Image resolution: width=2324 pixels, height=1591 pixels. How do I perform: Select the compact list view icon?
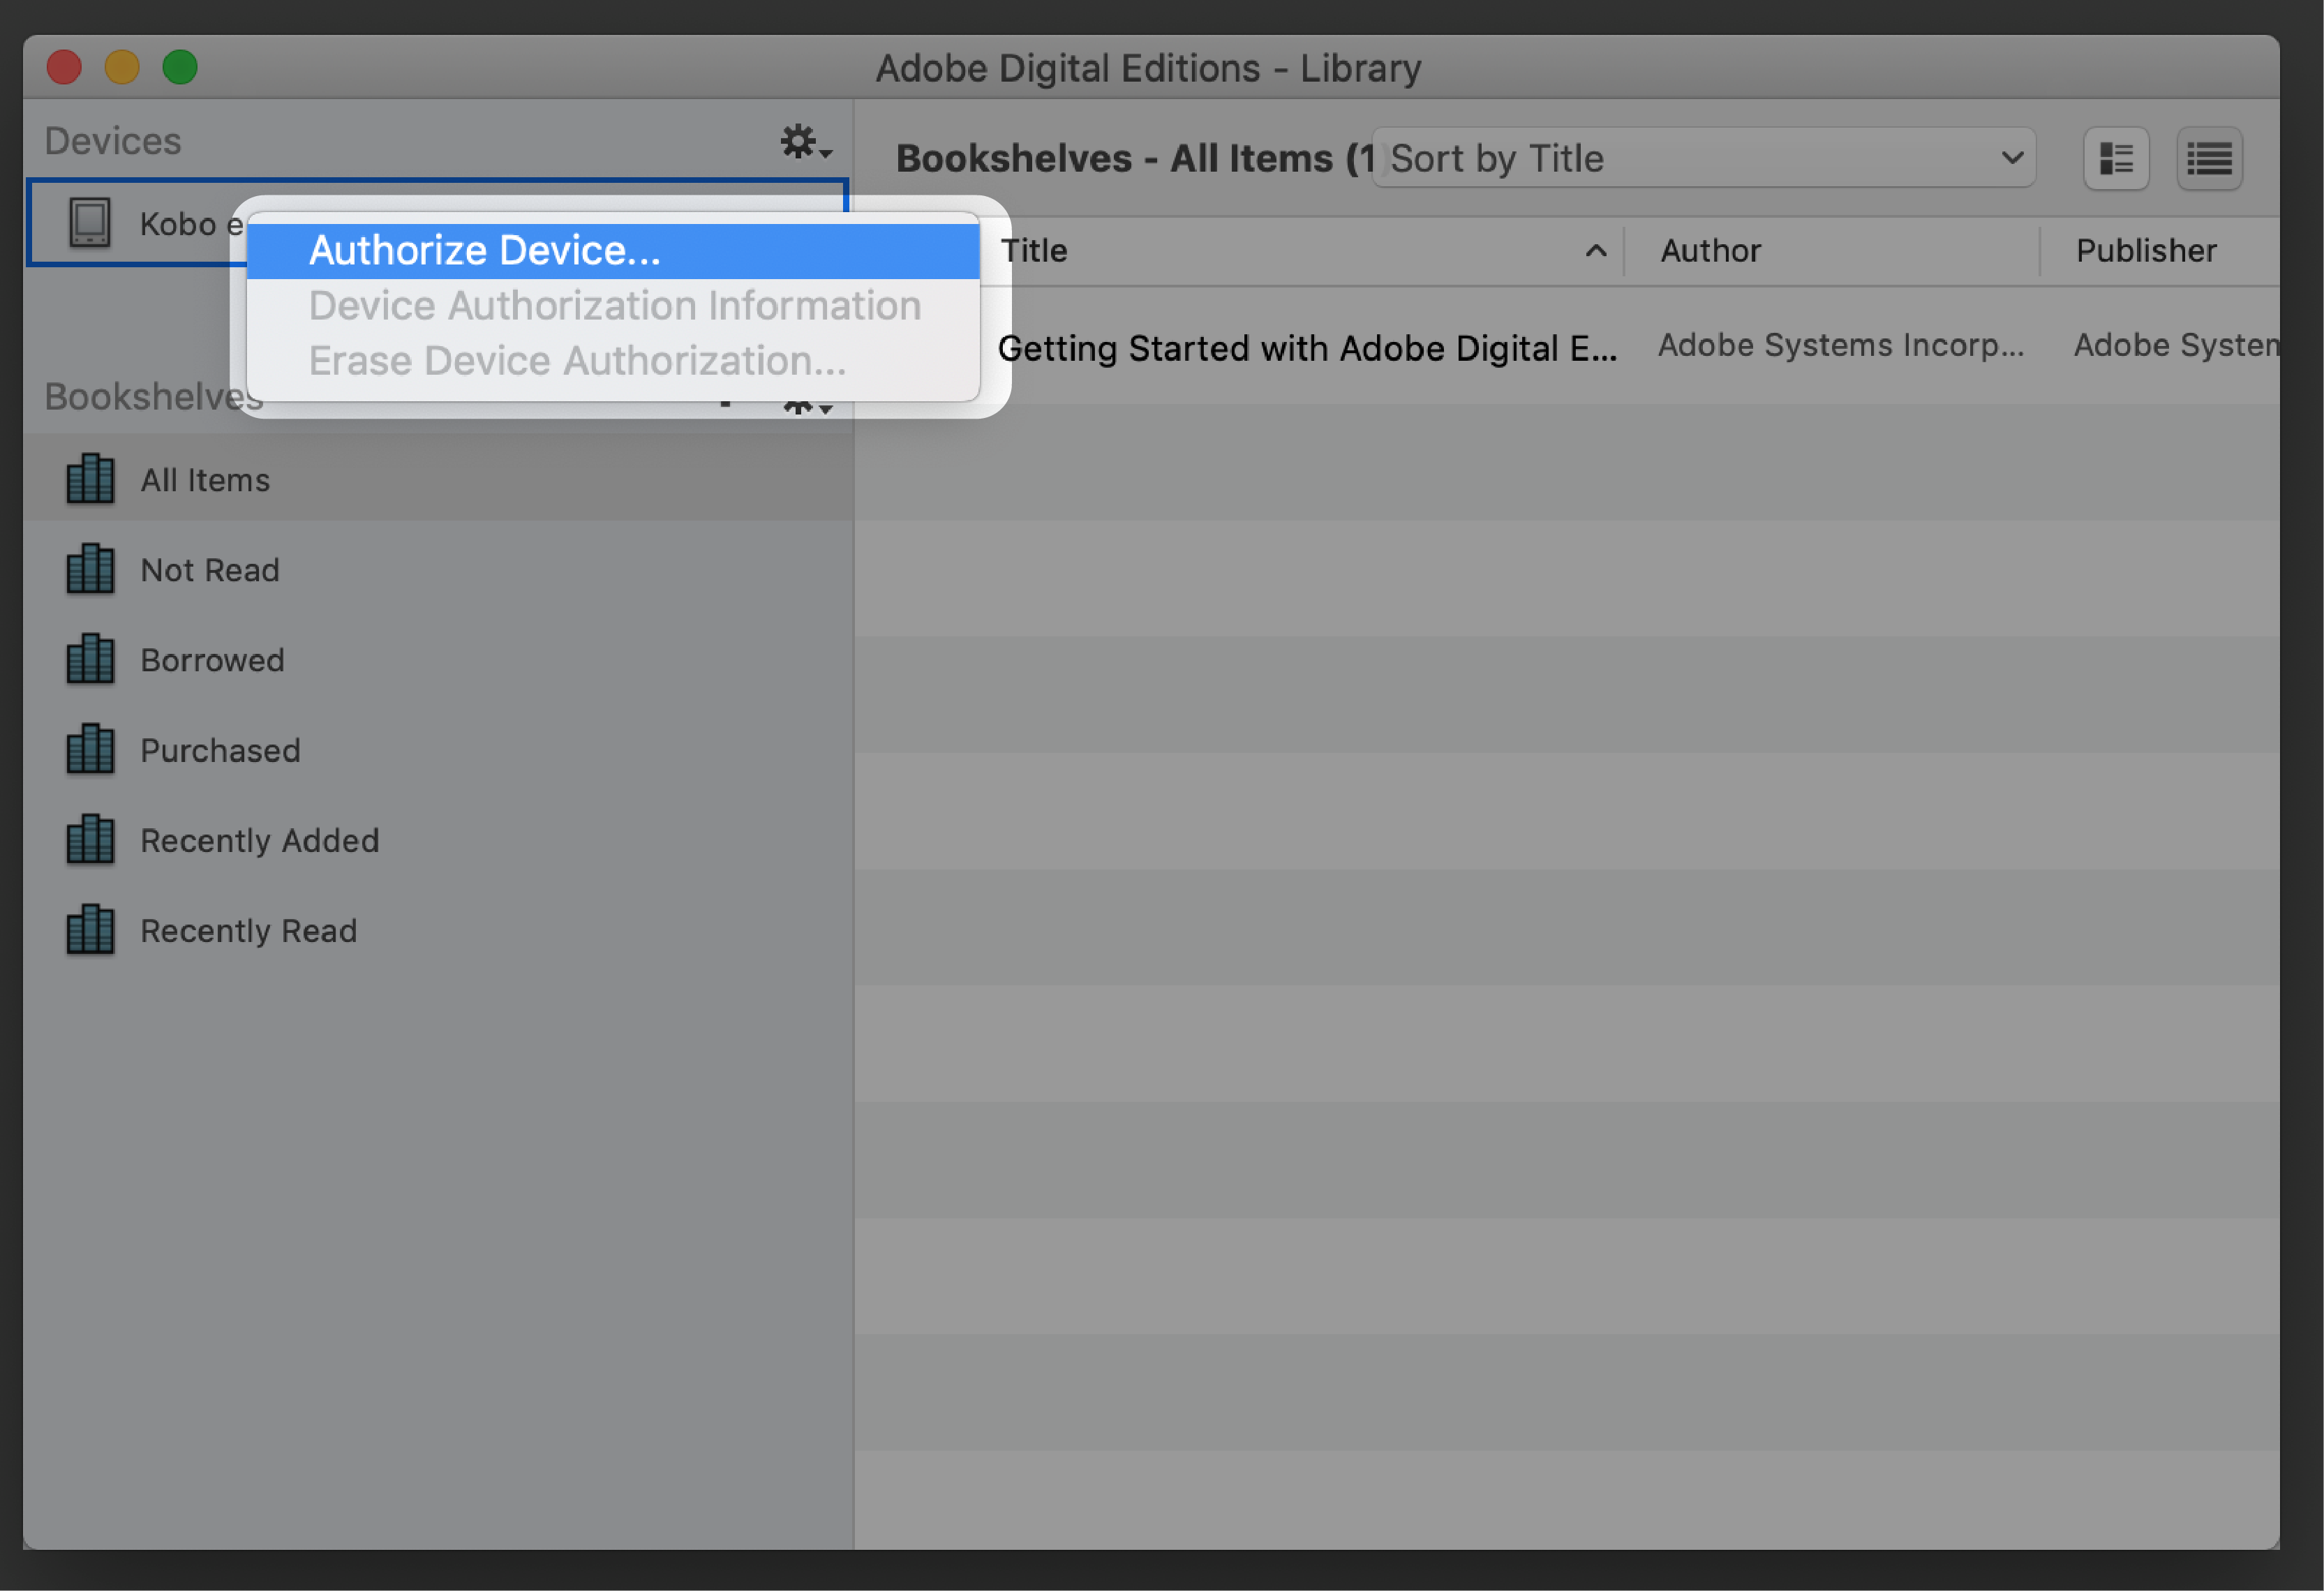click(x=2210, y=159)
